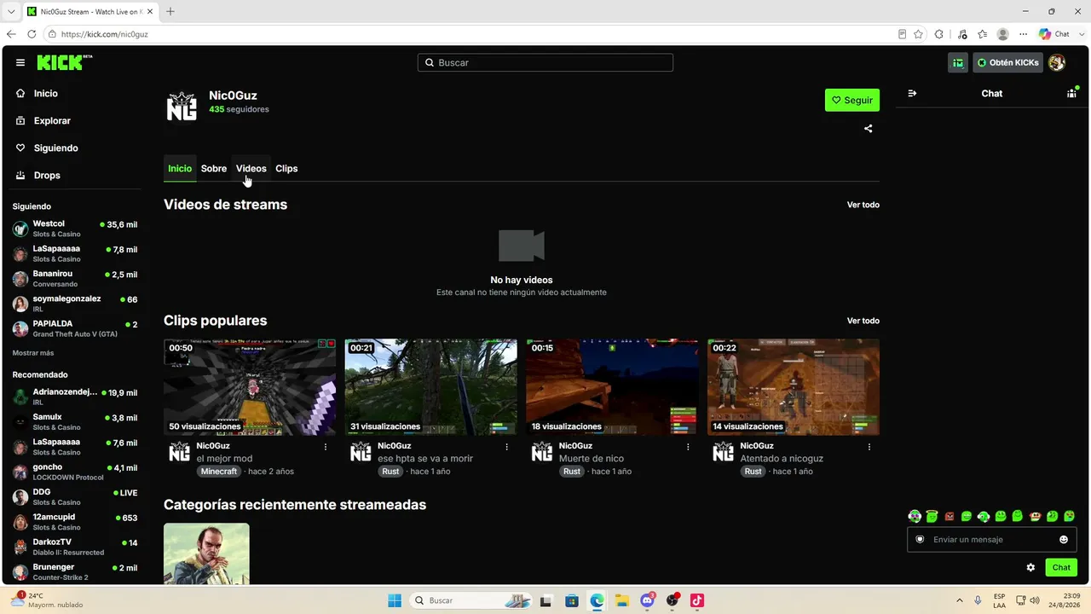This screenshot has width=1091, height=614.
Task: Send message with green Chat button
Action: pos(1061,567)
